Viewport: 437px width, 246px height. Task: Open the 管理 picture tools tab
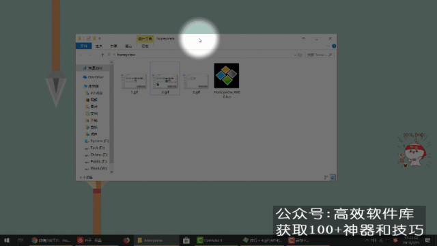coord(145,46)
